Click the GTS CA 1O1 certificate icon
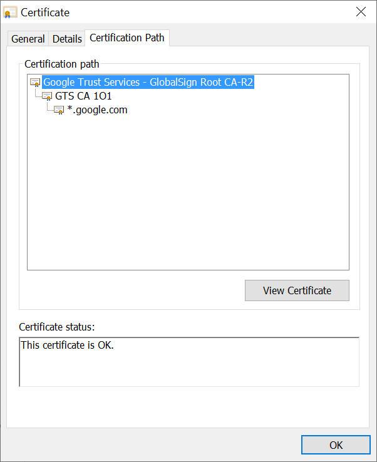Screen dimensions: 377x462 tap(47, 96)
